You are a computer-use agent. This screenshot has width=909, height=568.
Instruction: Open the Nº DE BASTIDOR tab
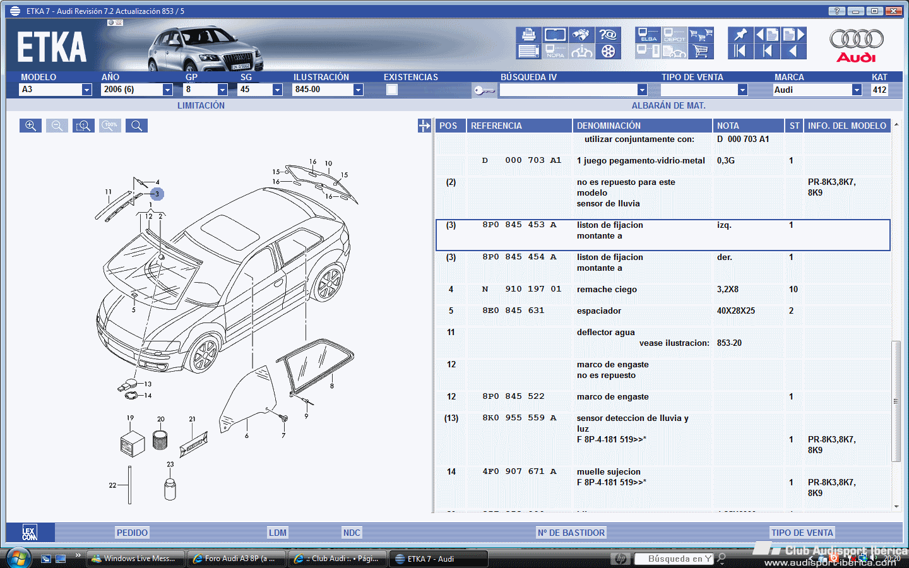coord(571,533)
